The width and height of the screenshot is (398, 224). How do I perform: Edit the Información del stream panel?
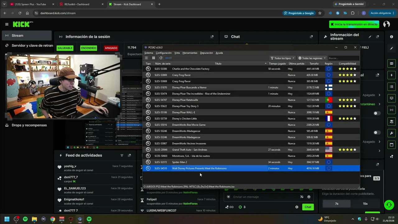(x=370, y=37)
